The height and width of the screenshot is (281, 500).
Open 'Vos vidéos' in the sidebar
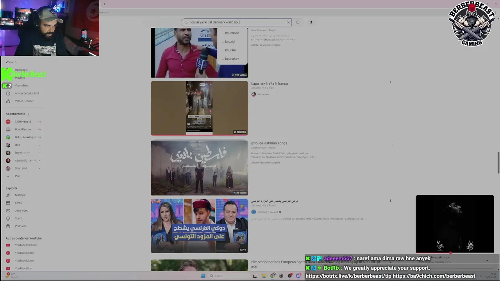pyautogui.click(x=21, y=85)
